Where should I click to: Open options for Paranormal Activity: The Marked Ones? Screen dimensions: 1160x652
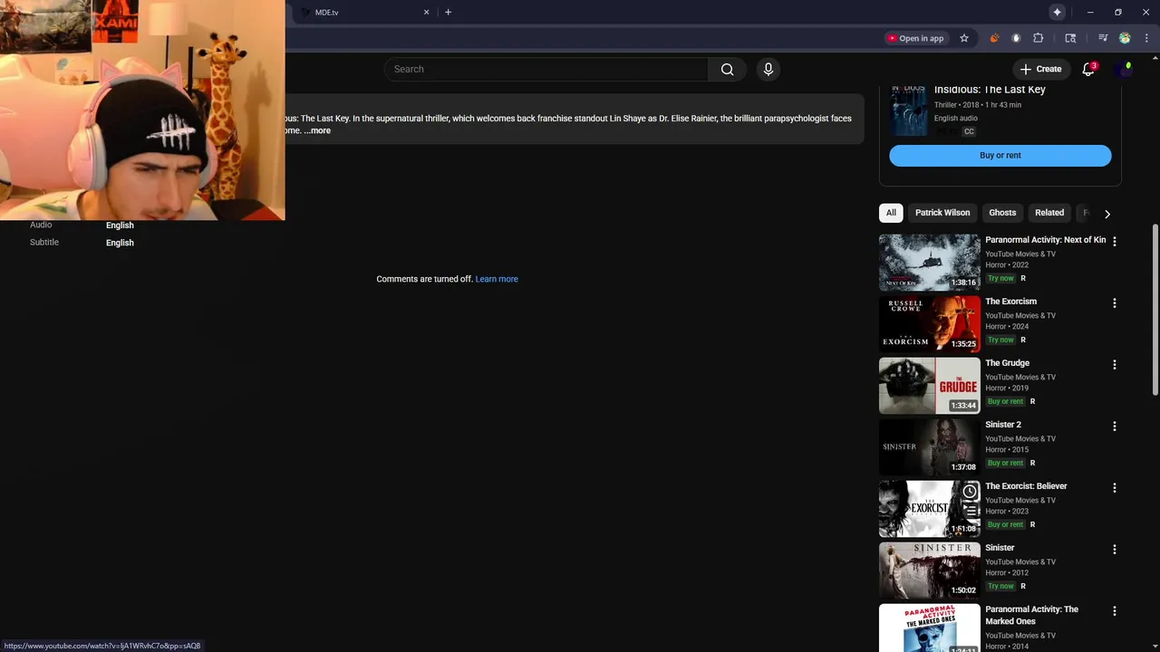[x=1115, y=610]
